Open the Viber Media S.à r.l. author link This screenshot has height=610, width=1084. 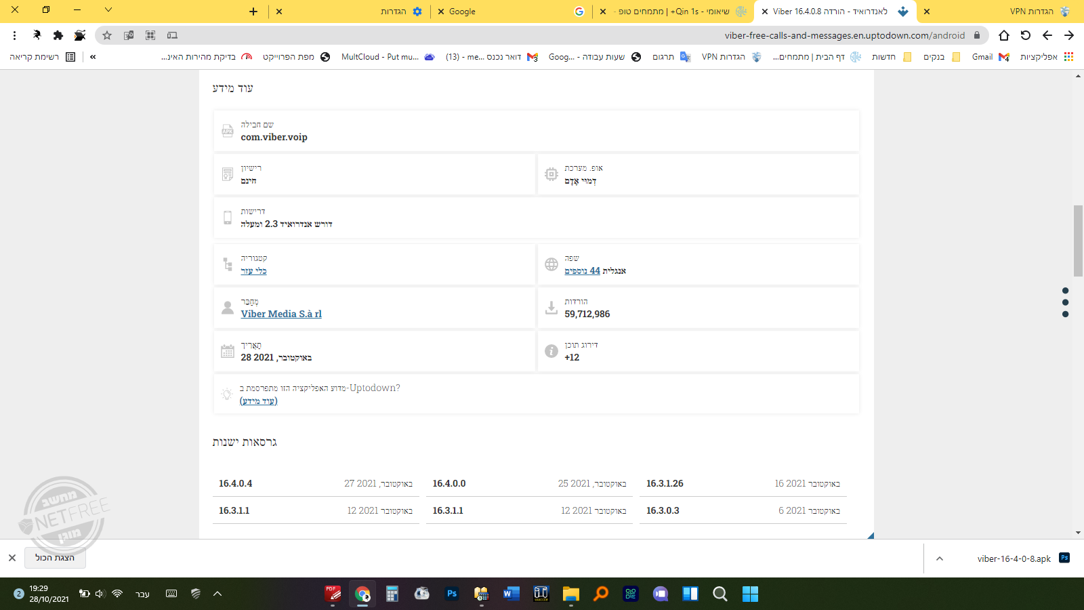(281, 314)
